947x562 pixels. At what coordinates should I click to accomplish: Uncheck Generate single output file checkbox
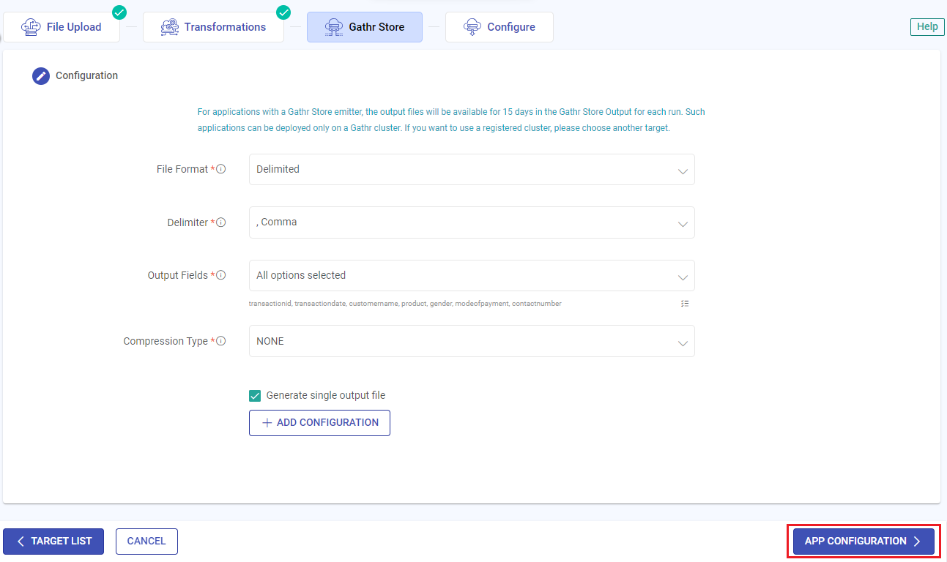pyautogui.click(x=255, y=396)
